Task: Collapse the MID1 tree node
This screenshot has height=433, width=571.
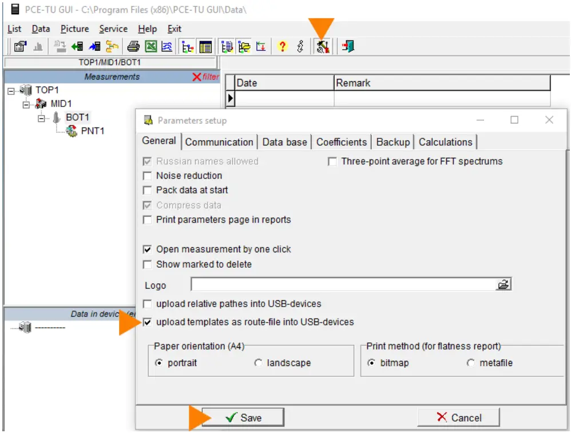Action: [x=26, y=105]
